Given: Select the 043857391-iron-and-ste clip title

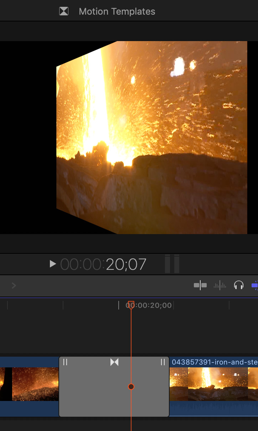Looking at the screenshot, I should pyautogui.click(x=215, y=362).
